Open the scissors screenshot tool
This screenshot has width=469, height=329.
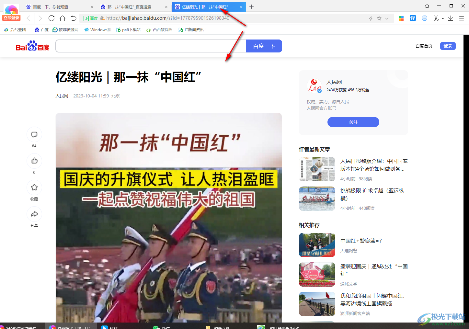point(436,18)
